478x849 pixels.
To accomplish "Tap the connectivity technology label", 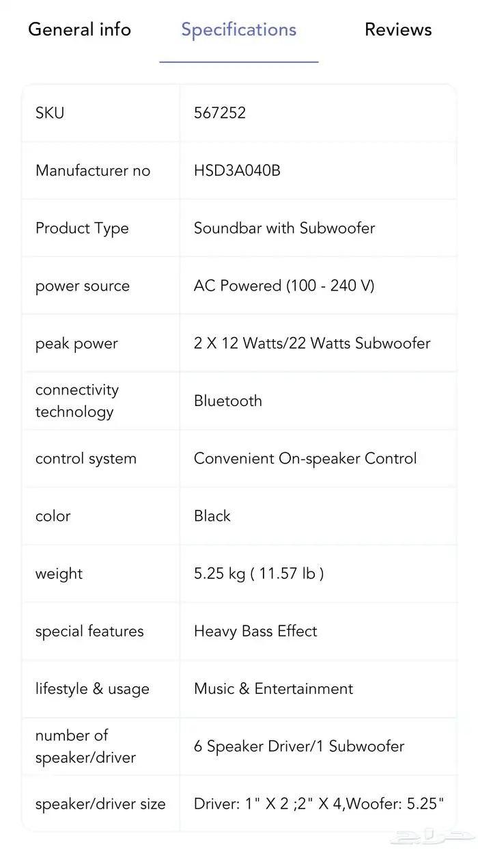I will pos(77,401).
